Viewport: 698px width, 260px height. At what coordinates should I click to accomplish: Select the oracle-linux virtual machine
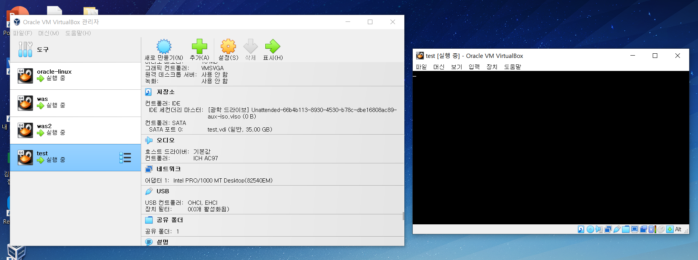[75, 76]
